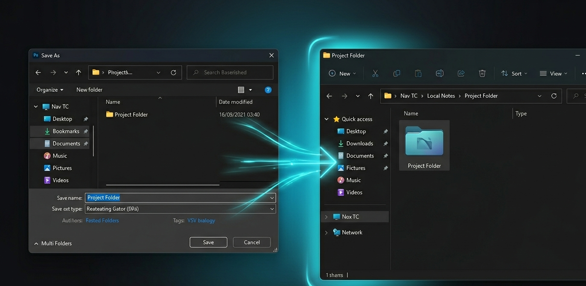The width and height of the screenshot is (586, 286).
Task: Collapse the Multi Folders section
Action: (36, 244)
